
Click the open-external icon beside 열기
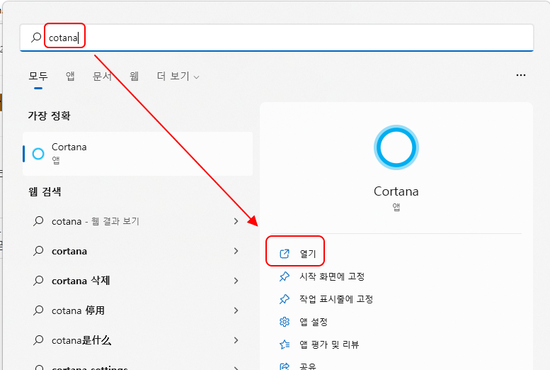coord(285,253)
